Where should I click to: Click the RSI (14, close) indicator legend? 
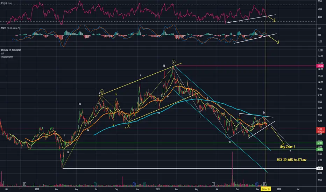click(6, 3)
